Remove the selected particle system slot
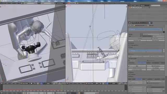Screen dimensions: 167x94 pos(164,30)
